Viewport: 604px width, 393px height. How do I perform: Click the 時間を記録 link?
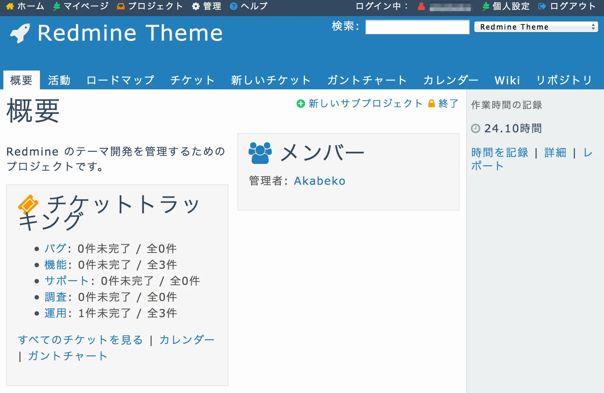500,152
